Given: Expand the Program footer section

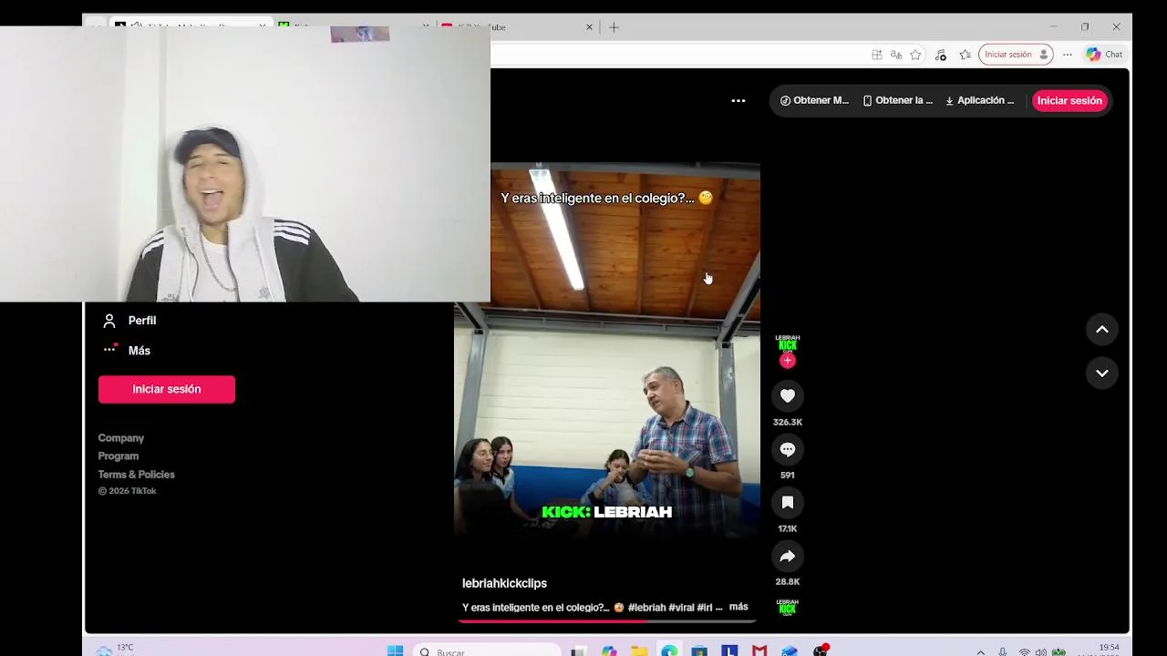Looking at the screenshot, I should pos(119,456).
